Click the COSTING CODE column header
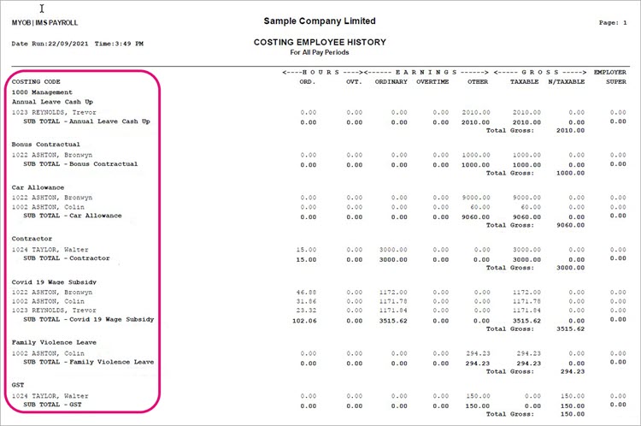This screenshot has height=426, width=641. click(36, 82)
